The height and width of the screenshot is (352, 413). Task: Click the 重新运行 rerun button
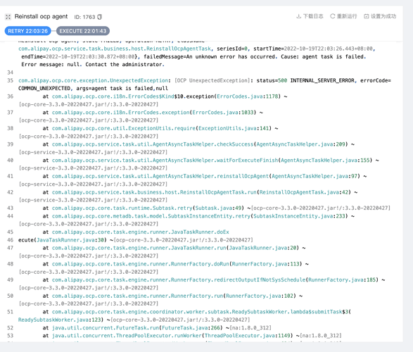tap(344, 16)
